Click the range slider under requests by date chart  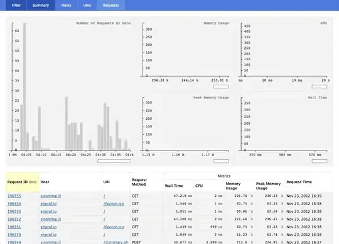click(x=114, y=161)
